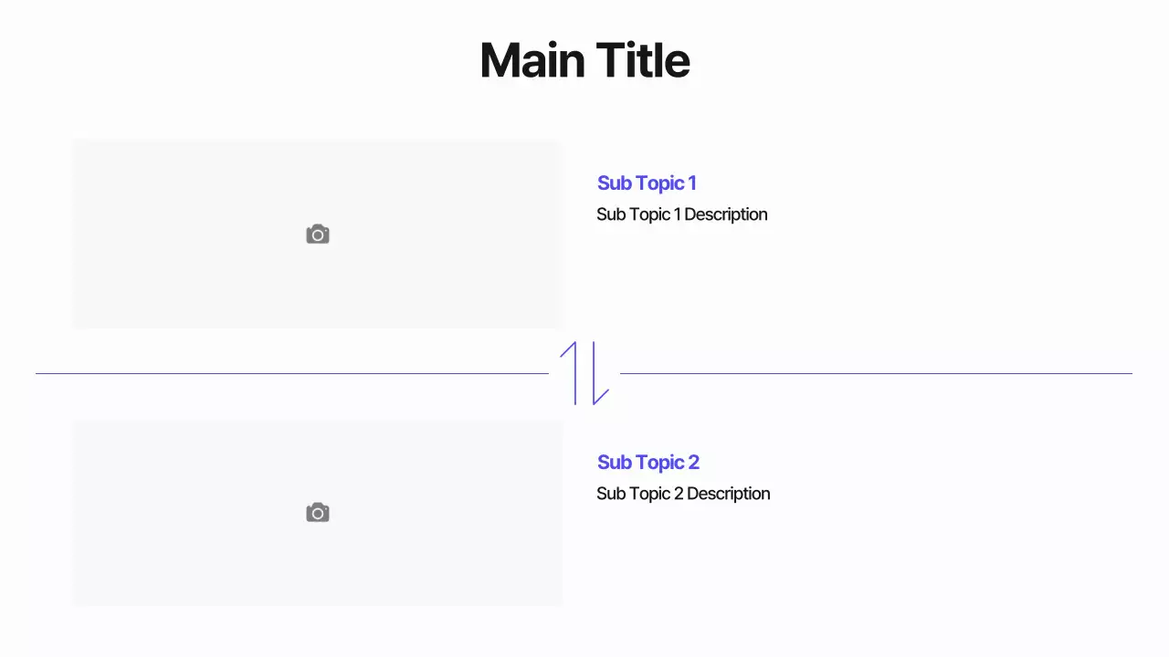Click the word "Description" under Sub Topic 1
Screen dimensions: 1169x657
[x=725, y=214]
